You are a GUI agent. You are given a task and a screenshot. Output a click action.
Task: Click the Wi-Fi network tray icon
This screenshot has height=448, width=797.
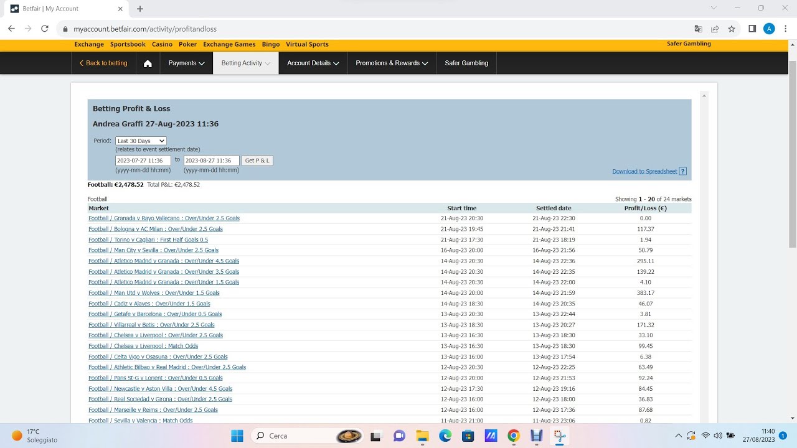(705, 436)
